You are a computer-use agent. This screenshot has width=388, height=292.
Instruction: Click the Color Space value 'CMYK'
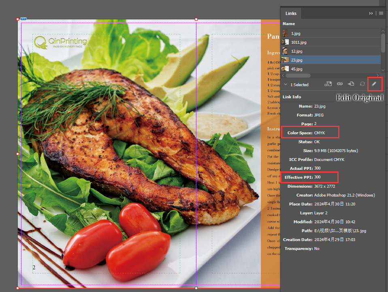click(x=320, y=133)
